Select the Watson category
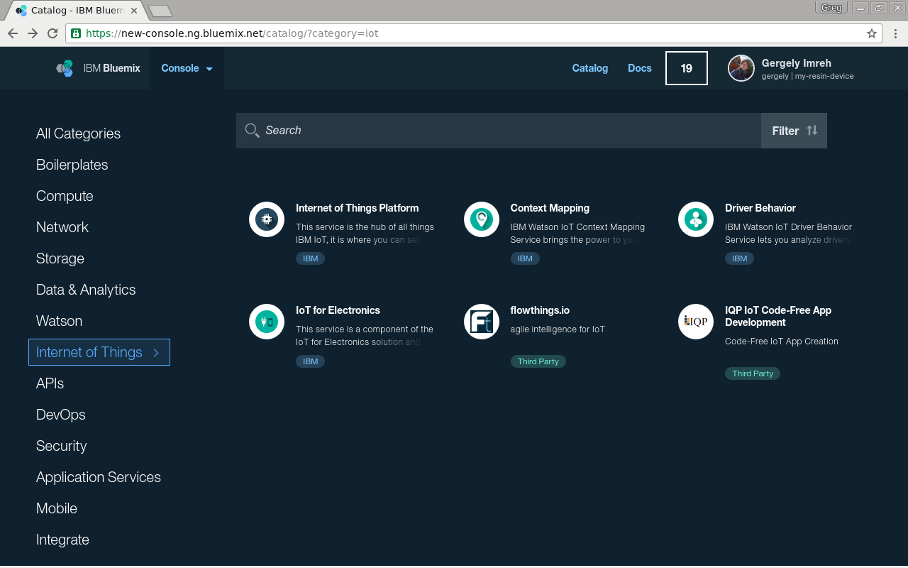This screenshot has height=568, width=908. point(59,321)
